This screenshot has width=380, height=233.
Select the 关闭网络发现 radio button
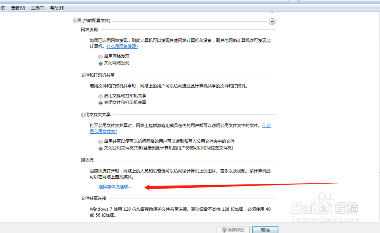click(x=100, y=63)
